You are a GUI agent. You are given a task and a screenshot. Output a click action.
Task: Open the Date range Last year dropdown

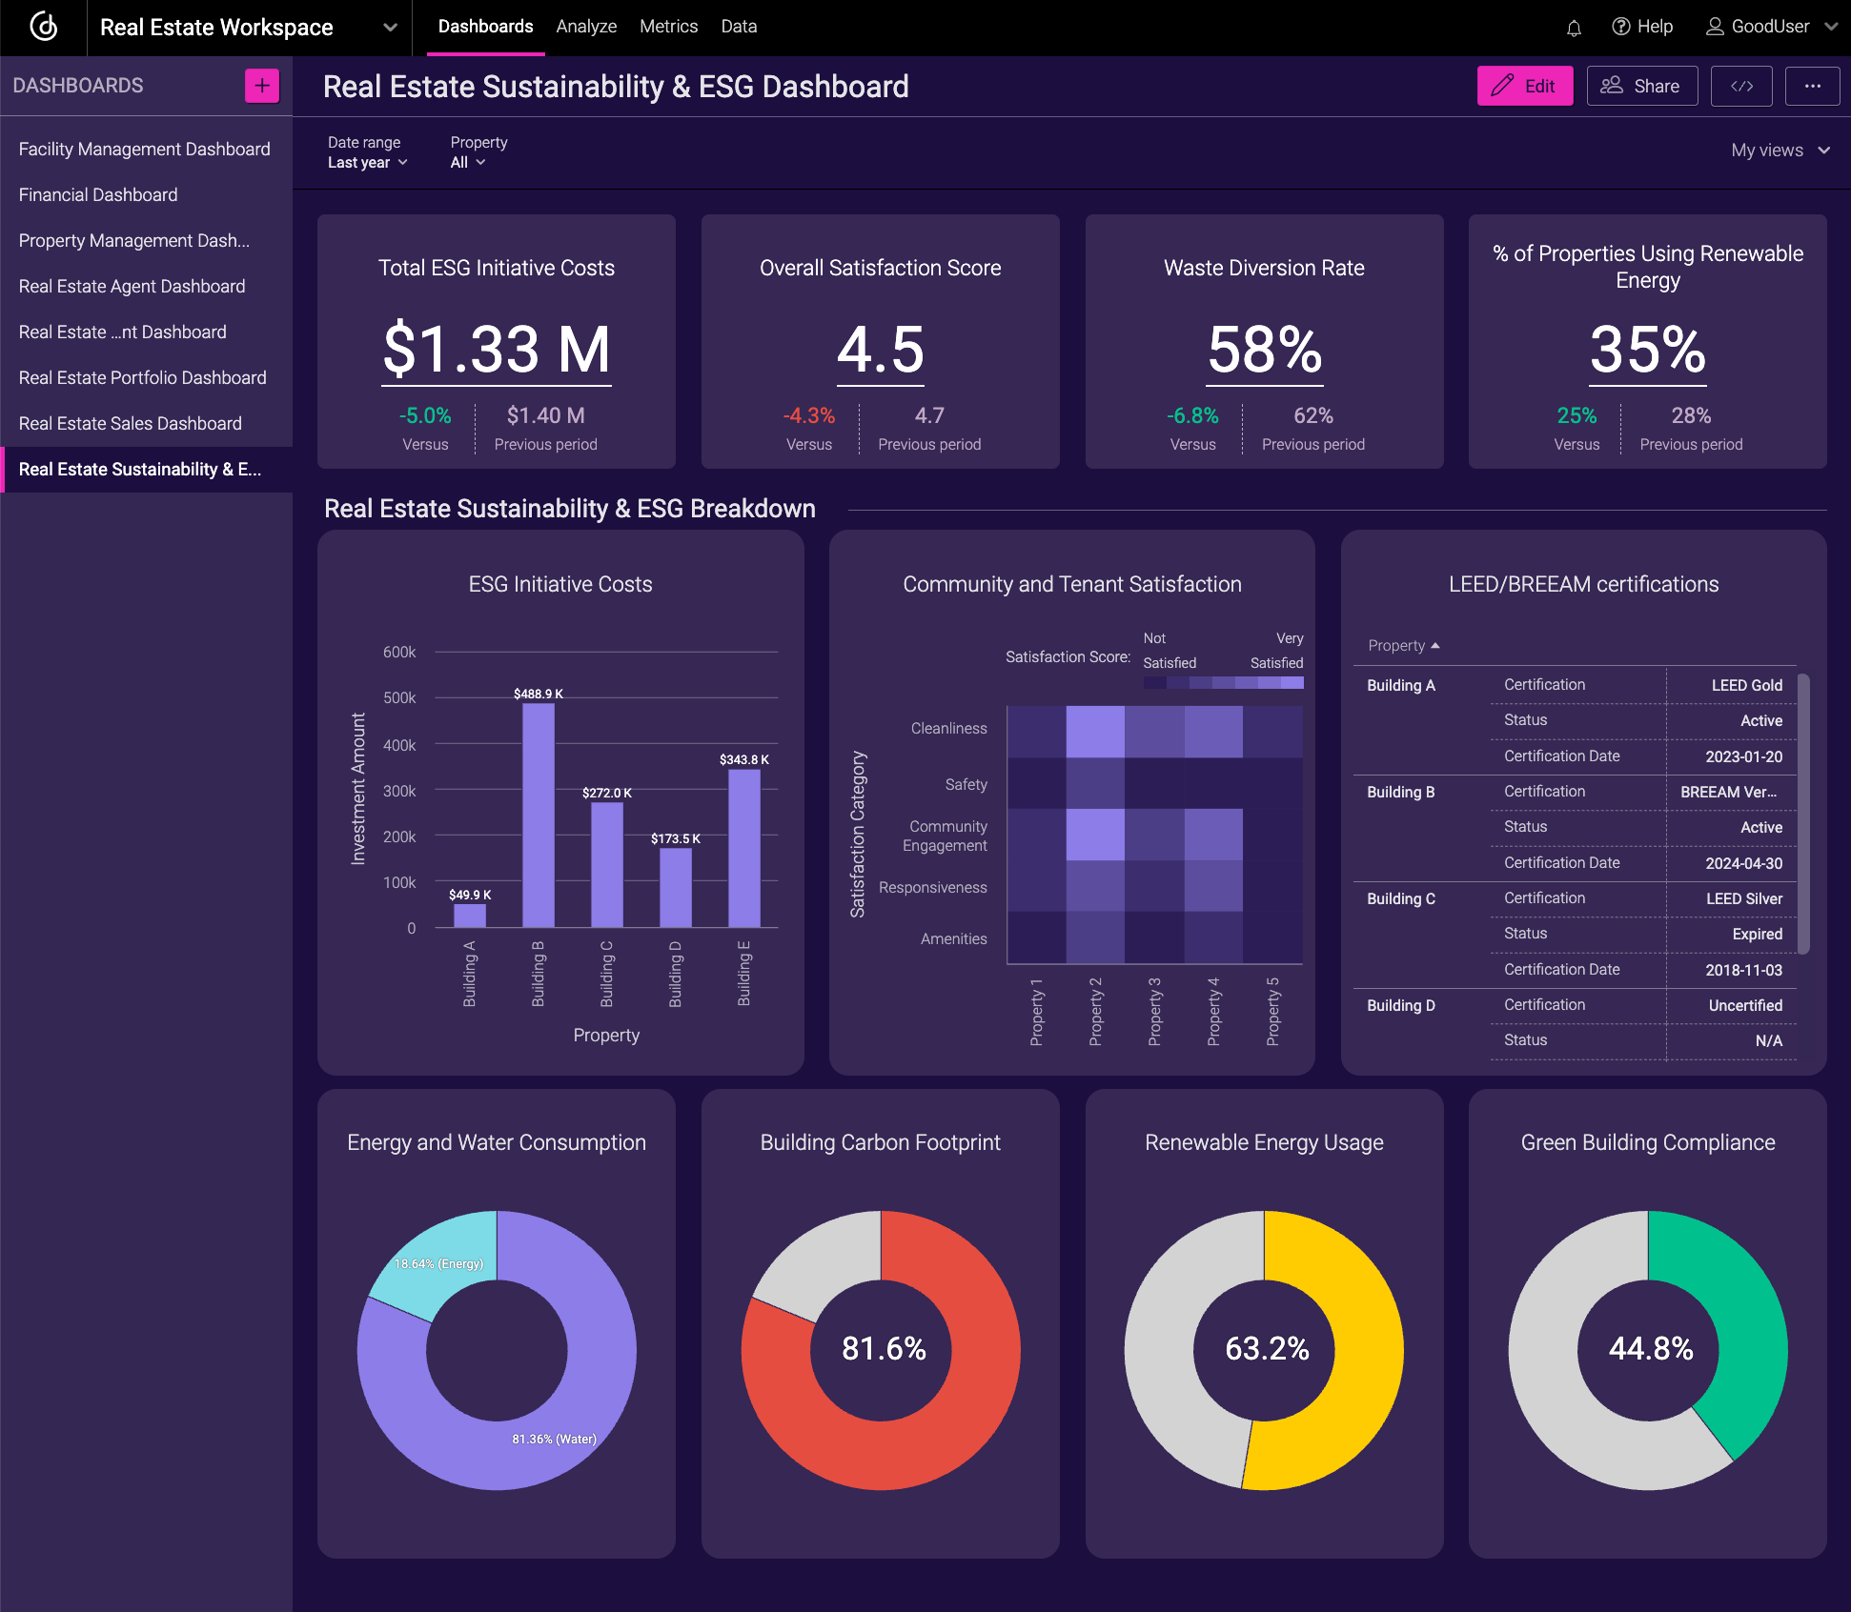click(x=368, y=162)
